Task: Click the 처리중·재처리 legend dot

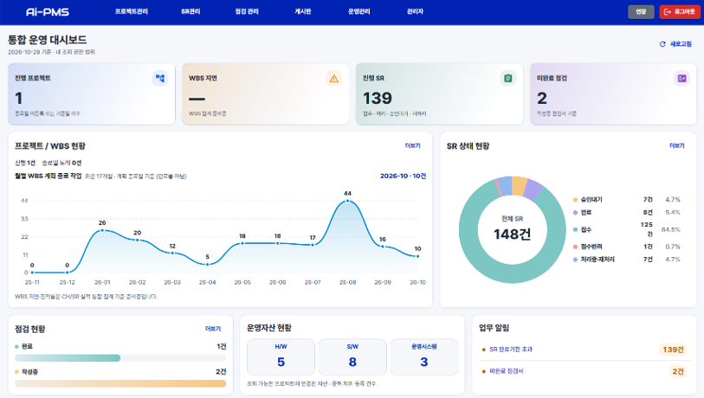Action: click(x=575, y=260)
